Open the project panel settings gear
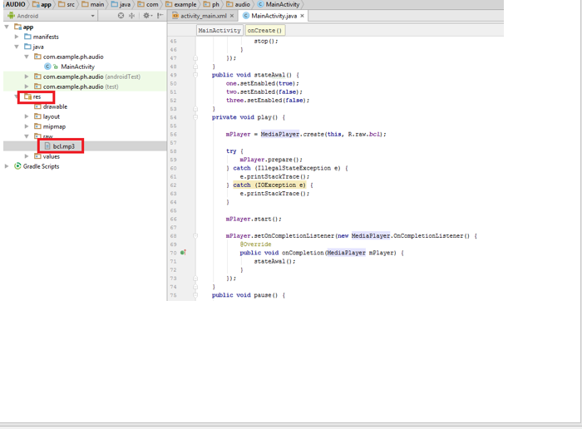This screenshot has width=582, height=429. click(x=146, y=16)
